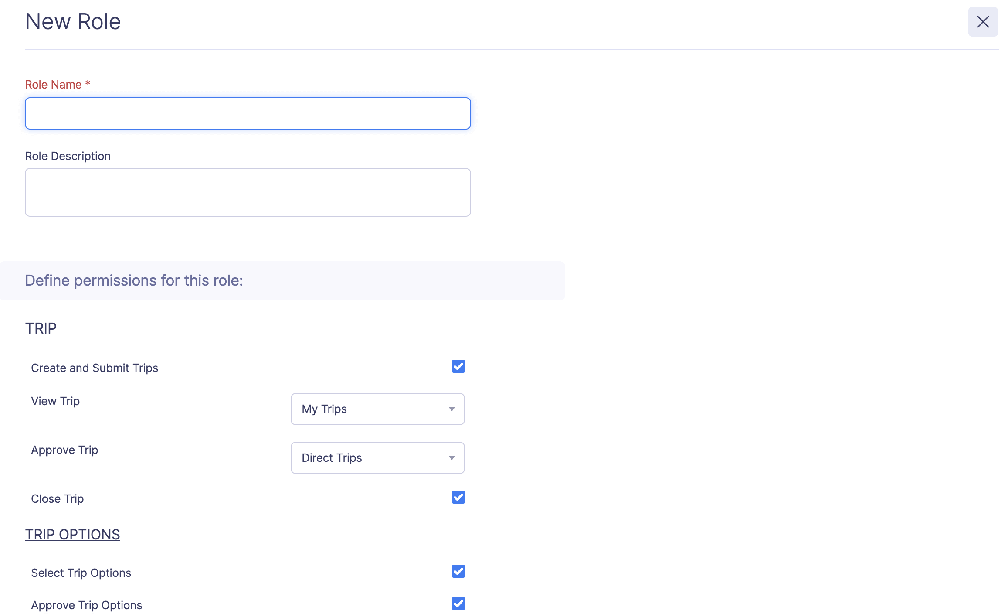This screenshot has width=1008, height=614.
Task: Close the New Role dialog
Action: 983,22
